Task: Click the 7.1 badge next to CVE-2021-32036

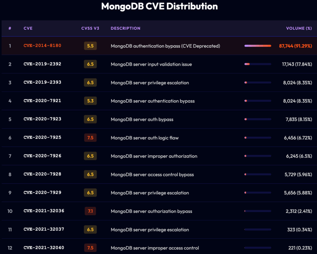Action: pyautogui.click(x=90, y=211)
